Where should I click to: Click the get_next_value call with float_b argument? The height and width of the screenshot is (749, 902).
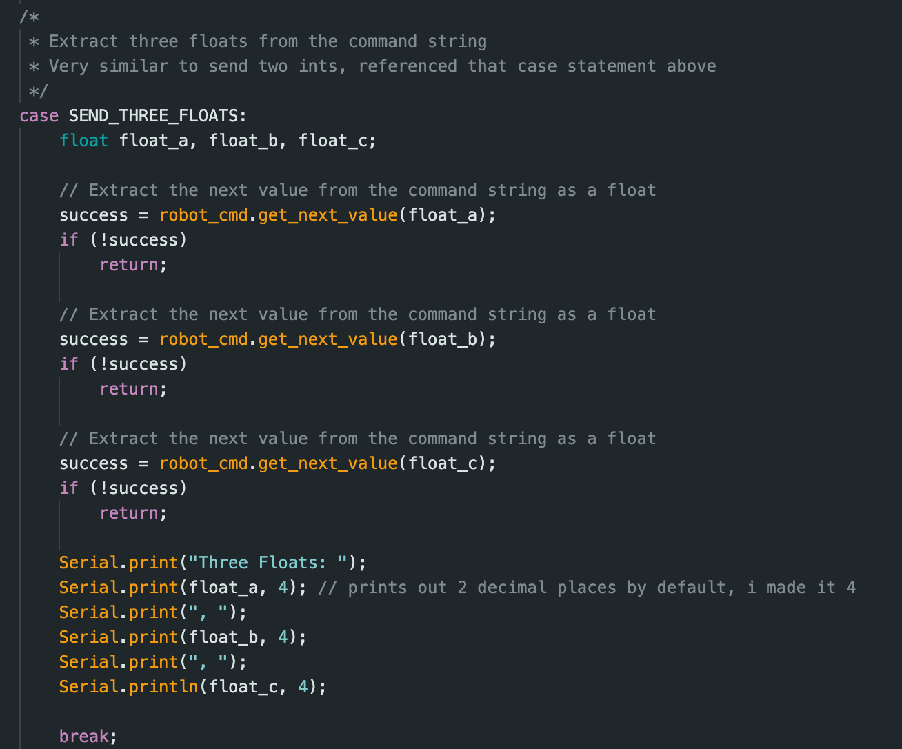pos(328,339)
